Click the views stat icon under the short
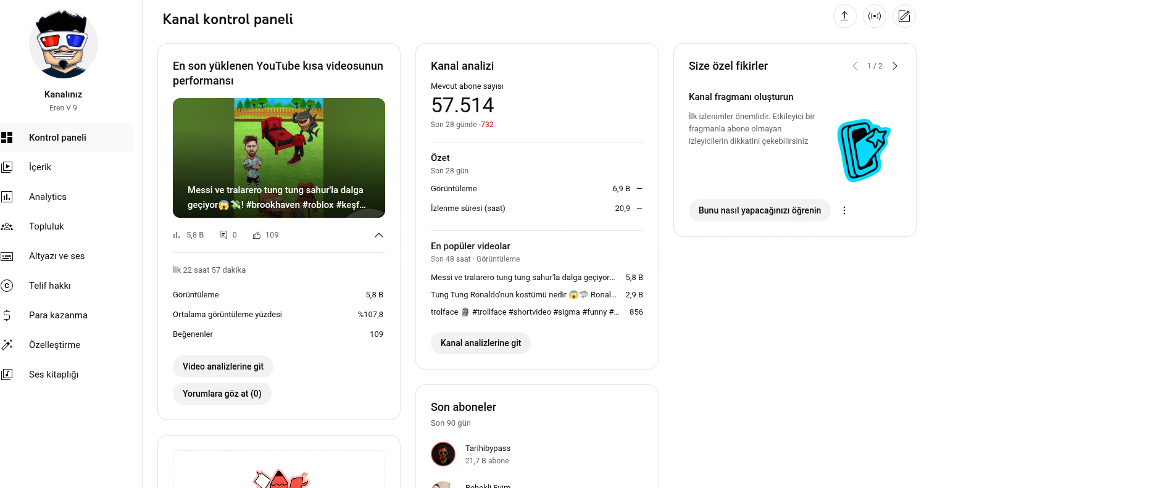The width and height of the screenshot is (1169, 488). pyautogui.click(x=177, y=235)
